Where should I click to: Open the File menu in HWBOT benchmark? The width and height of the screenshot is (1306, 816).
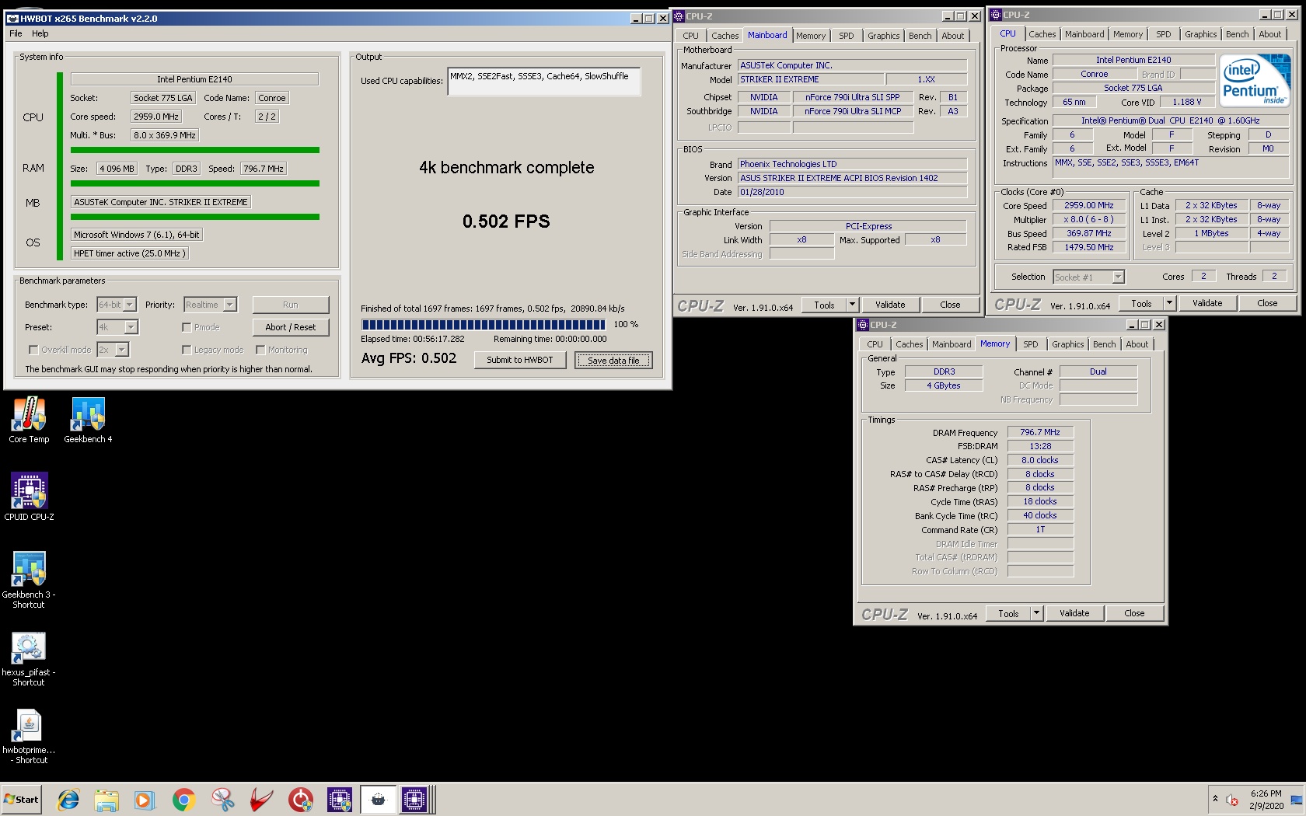16,33
